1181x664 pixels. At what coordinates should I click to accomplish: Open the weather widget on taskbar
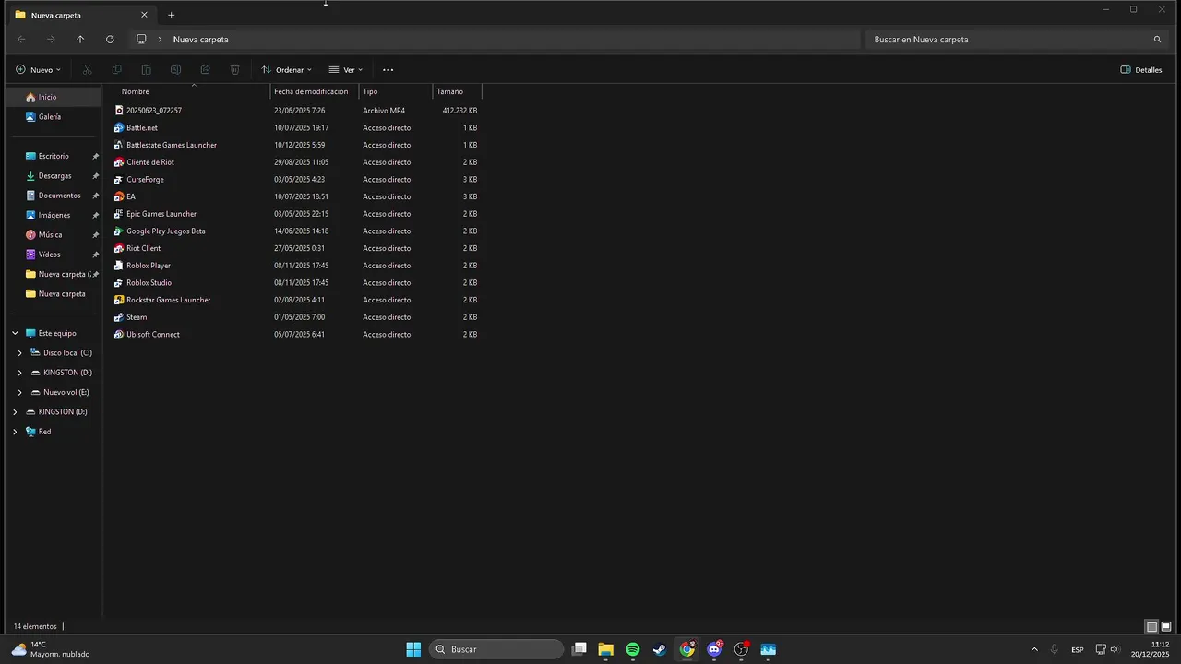pos(51,649)
